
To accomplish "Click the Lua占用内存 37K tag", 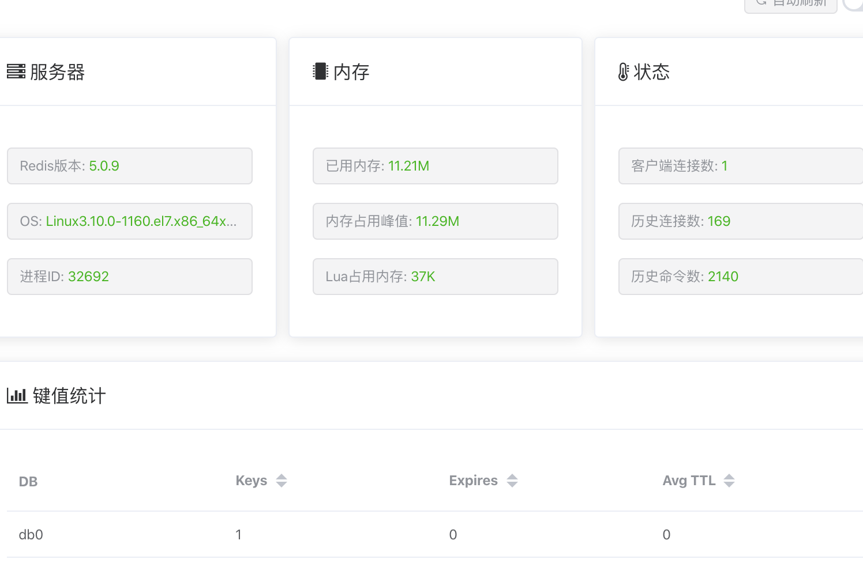I will click(436, 277).
